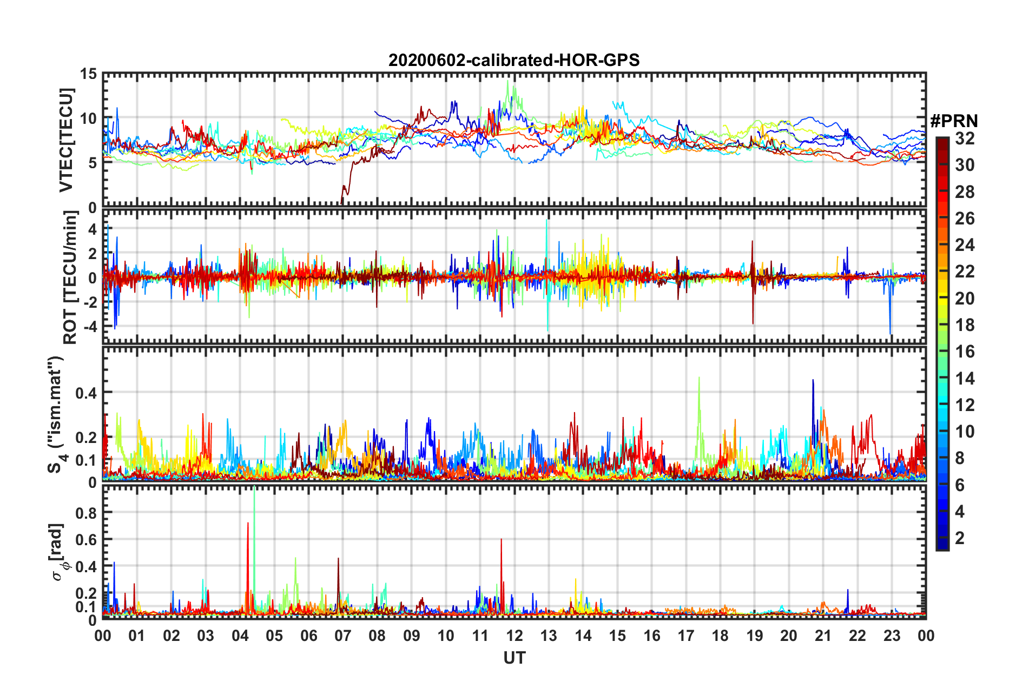Select VTEC axis tick label "5"
Screen dimensions: 1029x688
pos(93,163)
